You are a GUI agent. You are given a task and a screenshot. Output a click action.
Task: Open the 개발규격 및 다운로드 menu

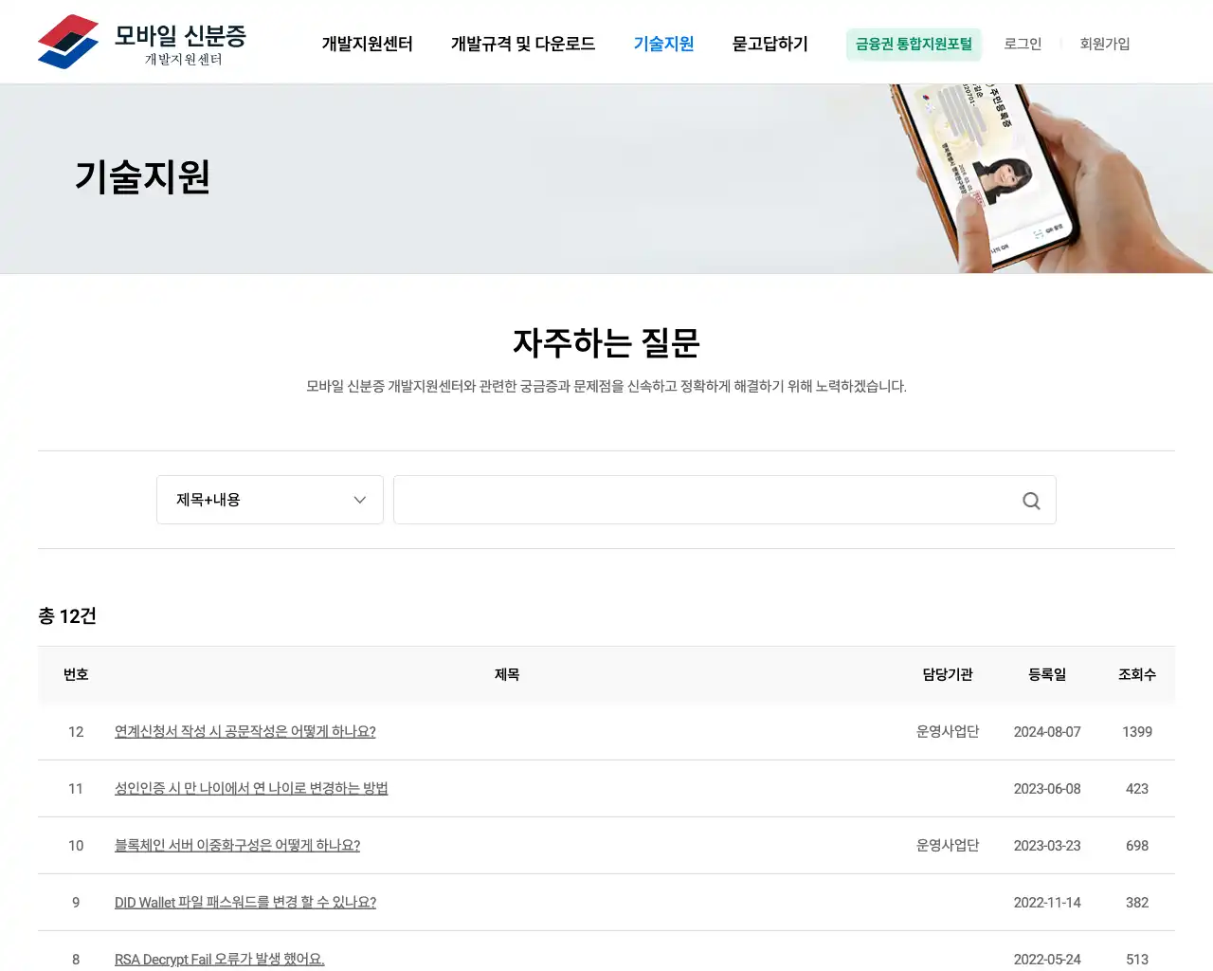[523, 44]
